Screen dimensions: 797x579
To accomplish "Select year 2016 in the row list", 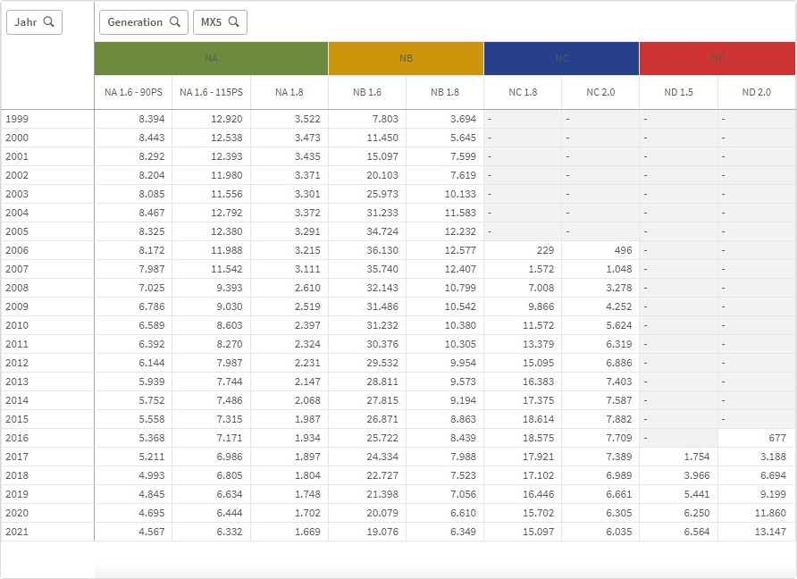I will coord(17,438).
